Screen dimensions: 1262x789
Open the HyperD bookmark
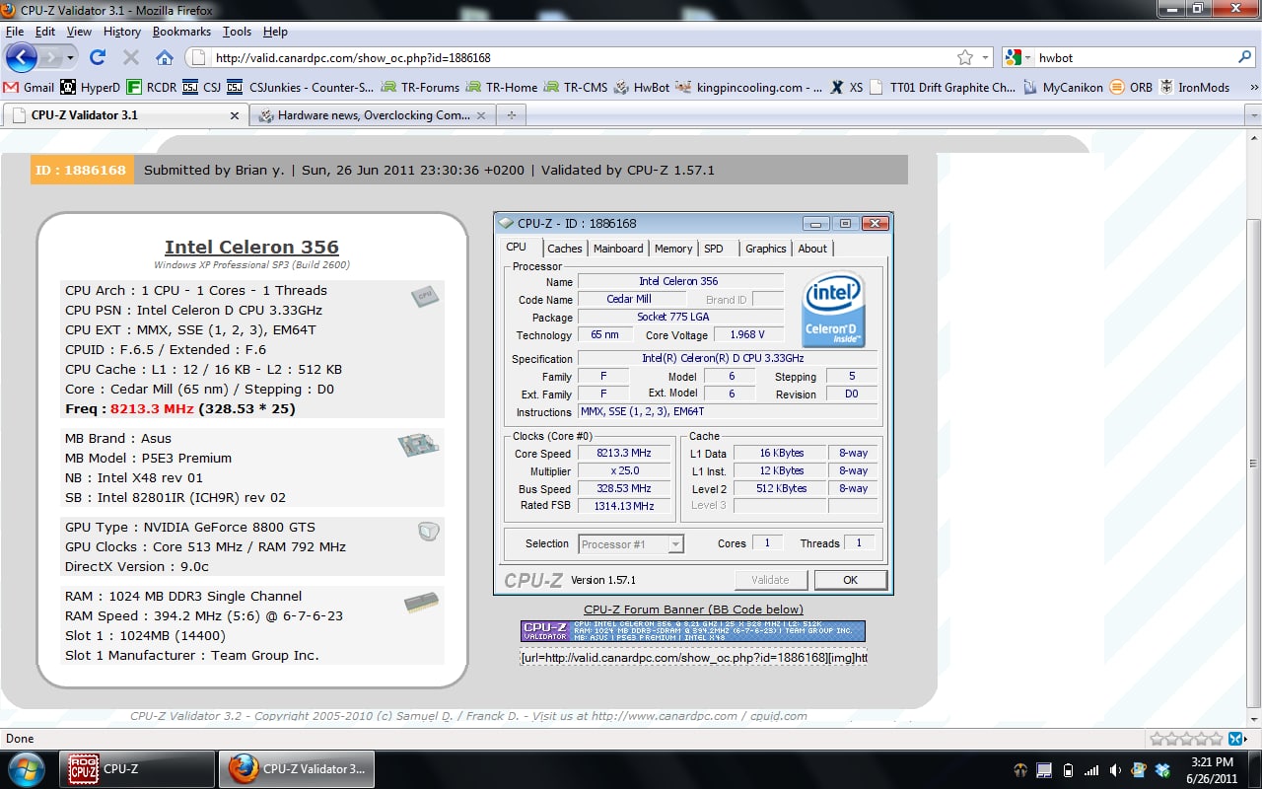point(90,87)
